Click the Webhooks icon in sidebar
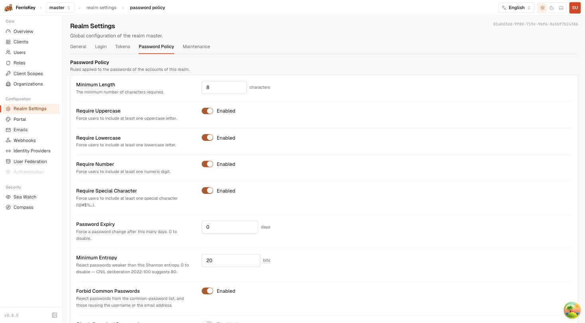585x323 pixels. (x=8, y=140)
